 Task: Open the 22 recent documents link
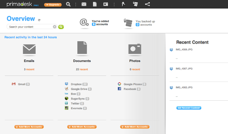(x=82, y=69)
